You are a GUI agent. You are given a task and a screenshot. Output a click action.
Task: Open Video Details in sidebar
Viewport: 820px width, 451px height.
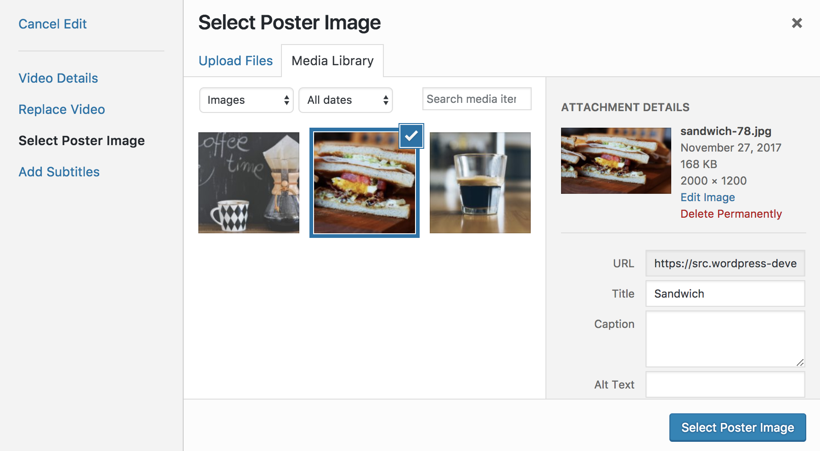coord(58,78)
